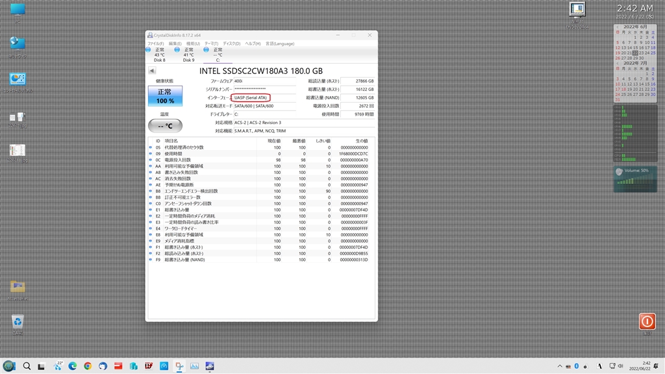The width and height of the screenshot is (665, 374).
Task: Click the 400i firmware field
Action: tap(265, 81)
